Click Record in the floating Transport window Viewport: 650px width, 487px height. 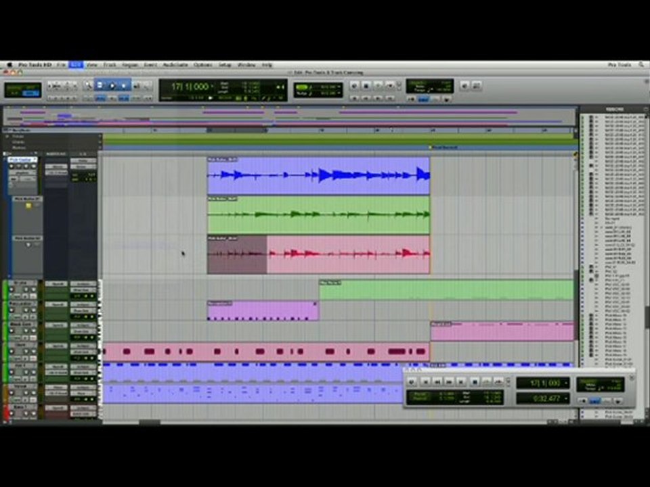tap(499, 381)
